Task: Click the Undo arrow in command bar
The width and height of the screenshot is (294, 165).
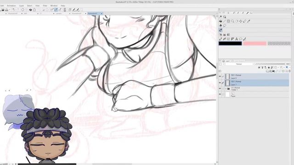Action: [14, 10]
